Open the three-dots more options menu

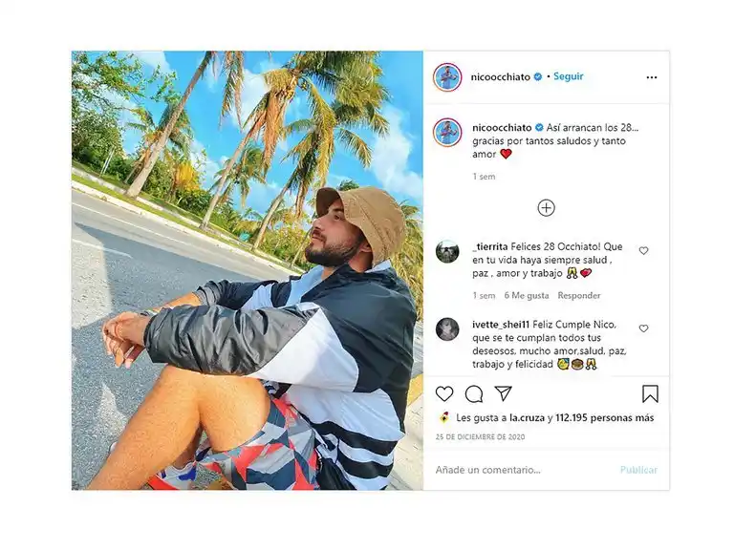652,77
